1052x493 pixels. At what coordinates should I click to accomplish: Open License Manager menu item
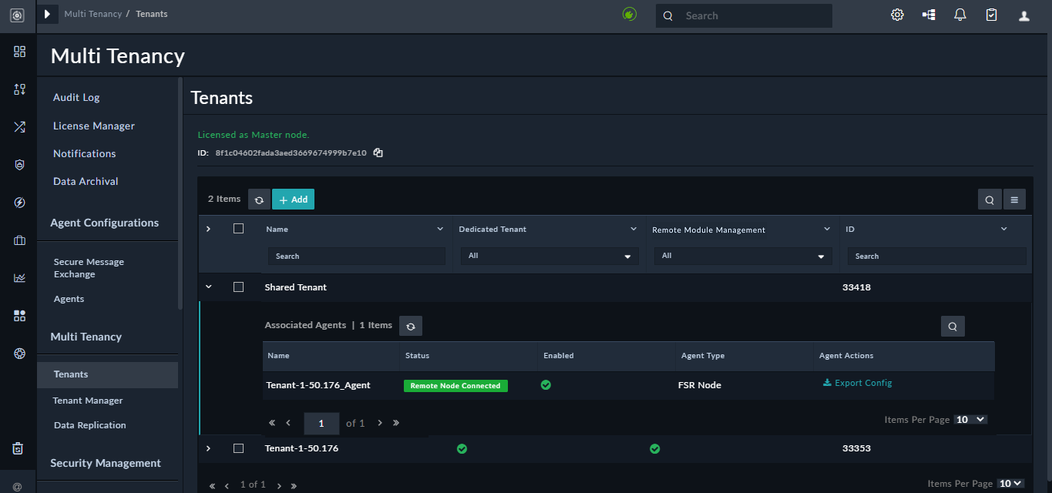pyautogui.click(x=94, y=126)
